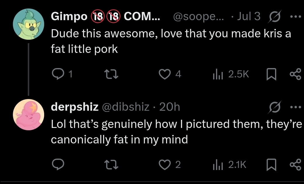Image resolution: width=304 pixels, height=184 pixels.
Task: Open derpshiz's pink avatar profile
Action: point(29,115)
